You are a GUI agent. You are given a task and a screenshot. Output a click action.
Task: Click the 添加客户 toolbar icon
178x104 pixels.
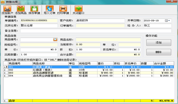7,9
